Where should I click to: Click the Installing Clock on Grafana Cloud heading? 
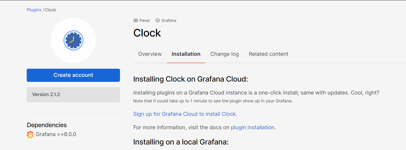(191, 79)
